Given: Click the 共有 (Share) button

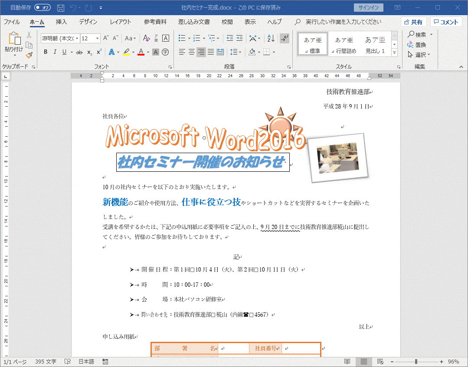Looking at the screenshot, I should (x=413, y=22).
